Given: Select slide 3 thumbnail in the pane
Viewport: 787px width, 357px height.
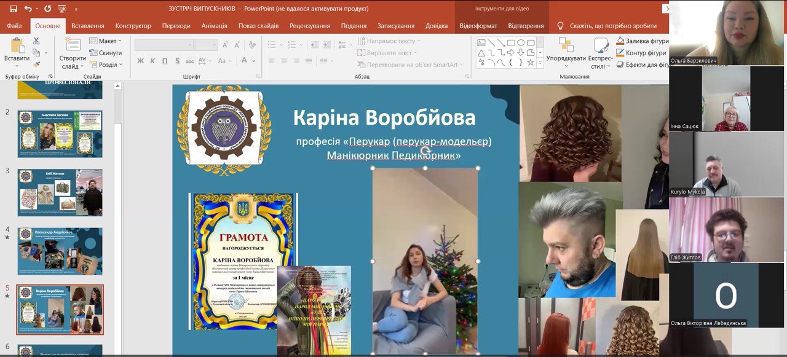Looking at the screenshot, I should 60,192.
